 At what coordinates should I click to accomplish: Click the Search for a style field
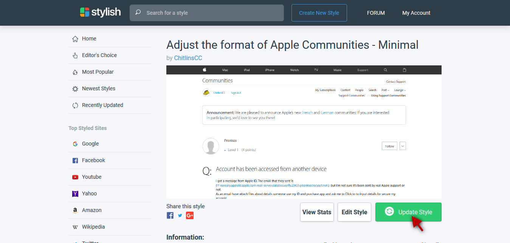point(207,13)
